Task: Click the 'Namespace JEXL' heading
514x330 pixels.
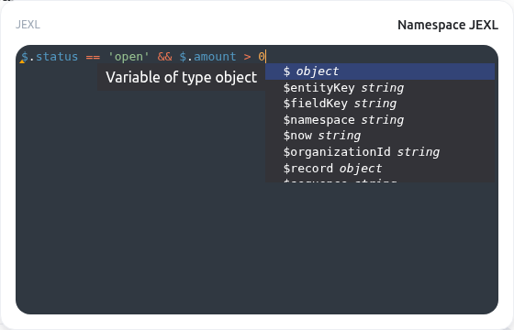Action: pos(448,25)
